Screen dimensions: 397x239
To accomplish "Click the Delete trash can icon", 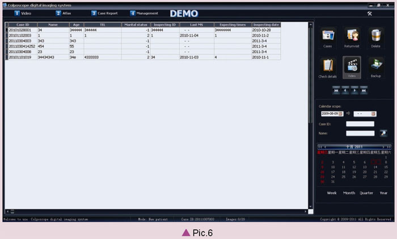I will (x=375, y=38).
